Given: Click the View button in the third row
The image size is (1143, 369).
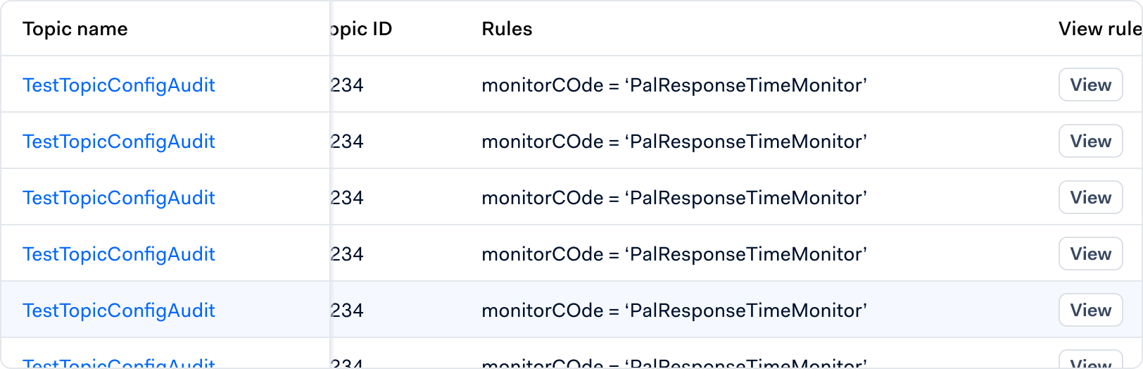Looking at the screenshot, I should click(1091, 197).
